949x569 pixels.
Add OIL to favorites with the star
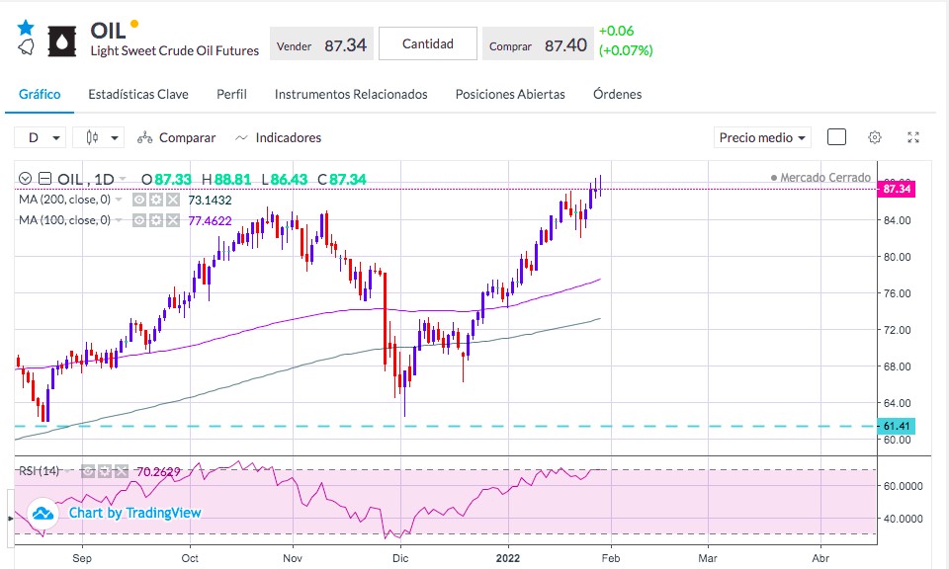pyautogui.click(x=26, y=28)
